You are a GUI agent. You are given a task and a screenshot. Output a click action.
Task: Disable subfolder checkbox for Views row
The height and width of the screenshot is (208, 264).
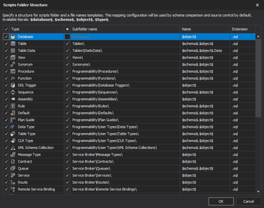[67, 57]
